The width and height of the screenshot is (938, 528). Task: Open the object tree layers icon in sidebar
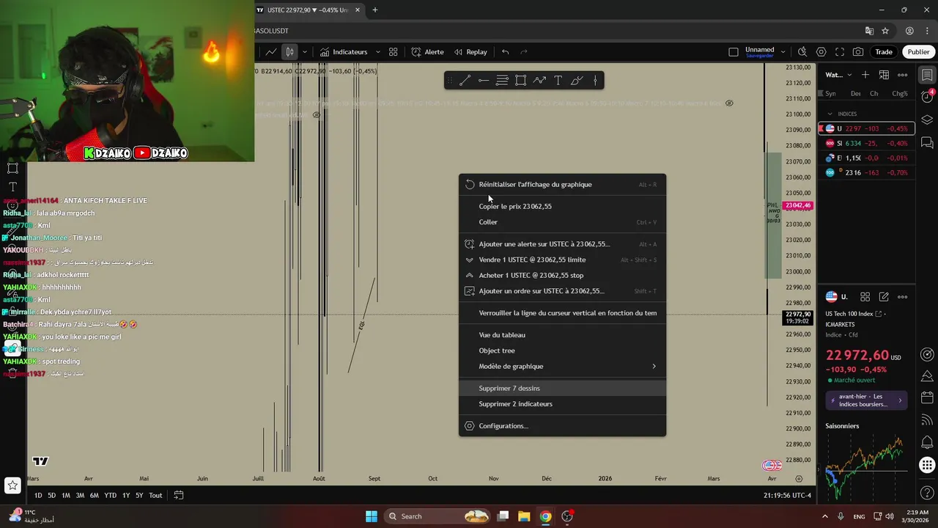pyautogui.click(x=927, y=120)
